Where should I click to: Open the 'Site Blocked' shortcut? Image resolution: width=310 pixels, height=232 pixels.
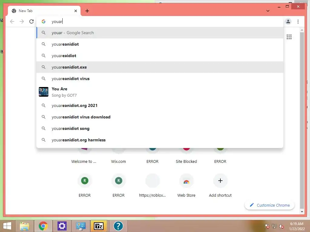coord(186,156)
